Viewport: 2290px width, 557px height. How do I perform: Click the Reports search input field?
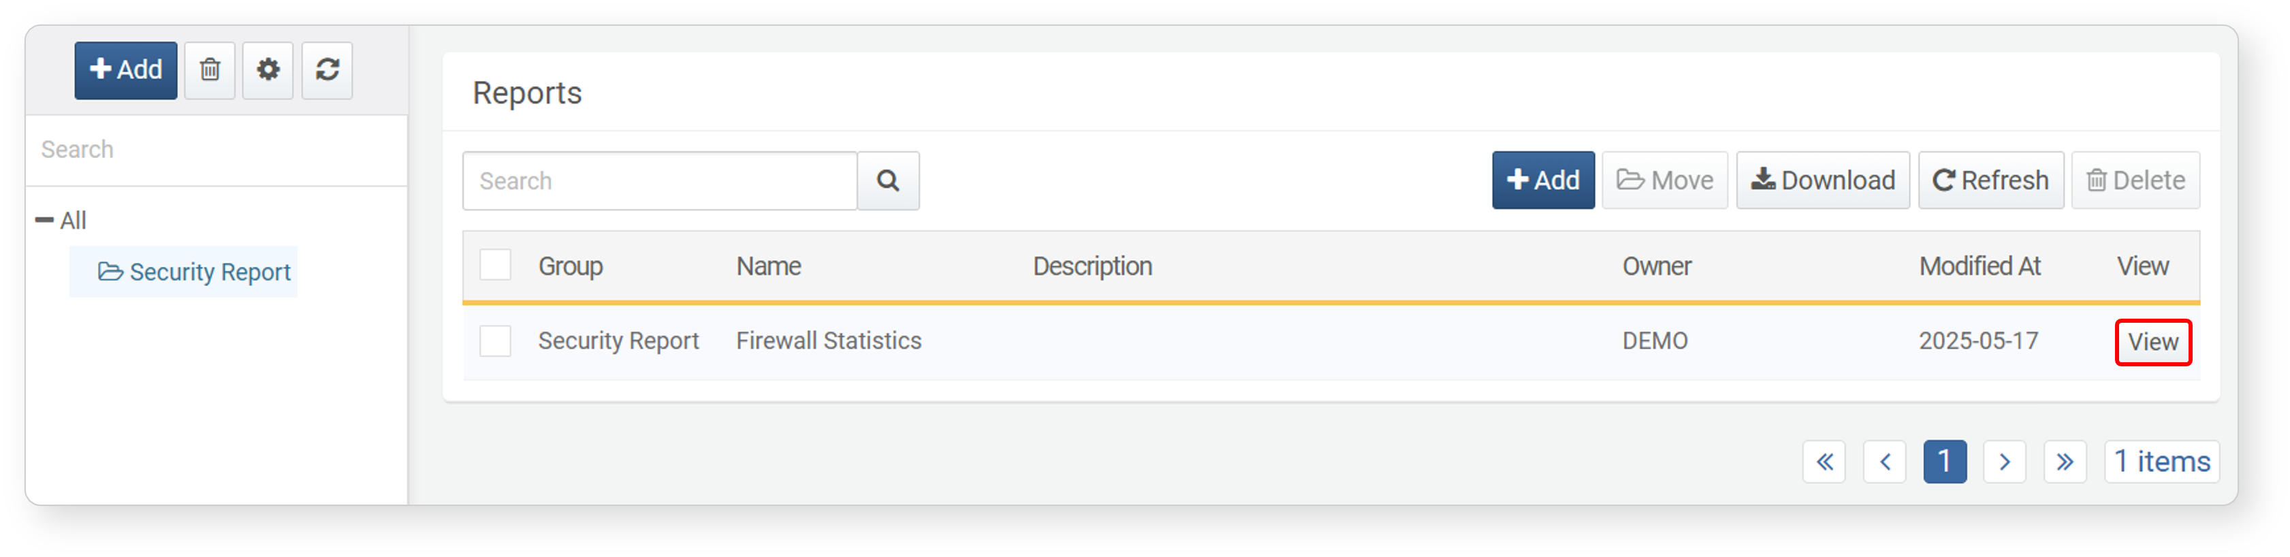click(660, 181)
